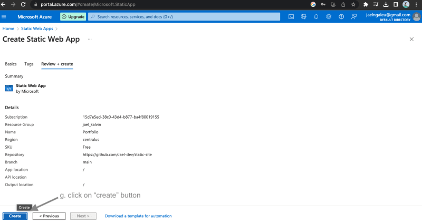
Task: Select the Review + create tab
Action: point(57,64)
